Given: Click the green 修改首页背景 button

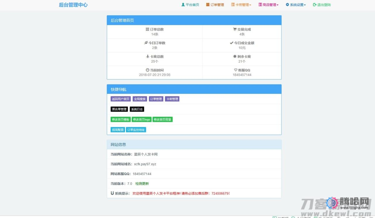Looking at the screenshot, I should 163,120.
